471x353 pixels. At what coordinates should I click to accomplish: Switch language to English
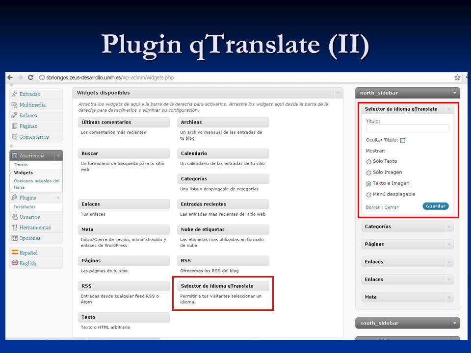(27, 263)
